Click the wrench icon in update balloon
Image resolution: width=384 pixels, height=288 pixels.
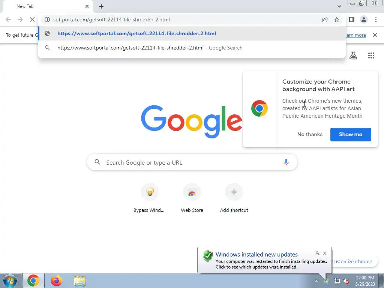[x=317, y=253]
